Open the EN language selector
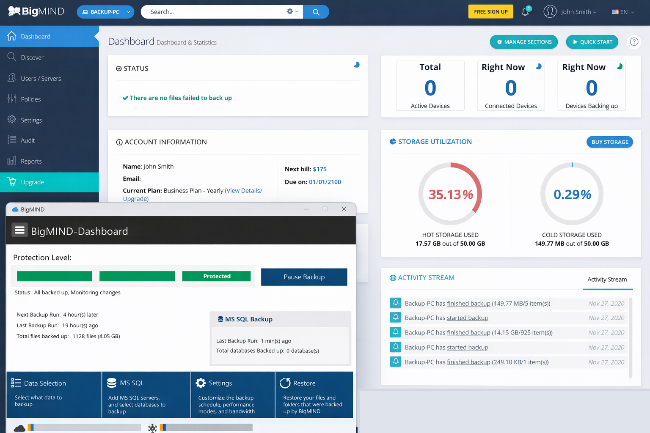650x433 pixels. point(622,12)
